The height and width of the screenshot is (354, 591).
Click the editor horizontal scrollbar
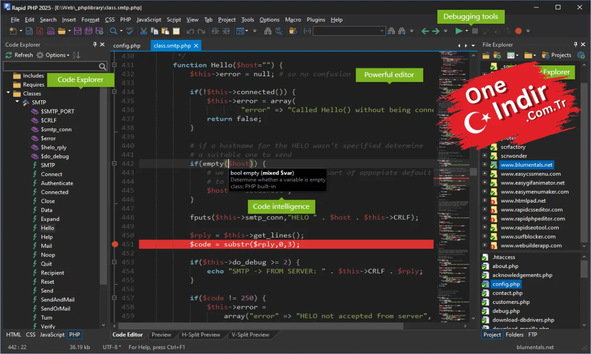pos(261,325)
